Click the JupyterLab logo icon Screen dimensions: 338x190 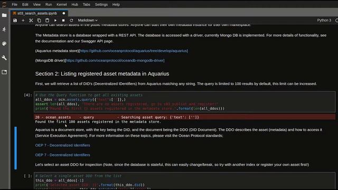pyautogui.click(x=4, y=4)
